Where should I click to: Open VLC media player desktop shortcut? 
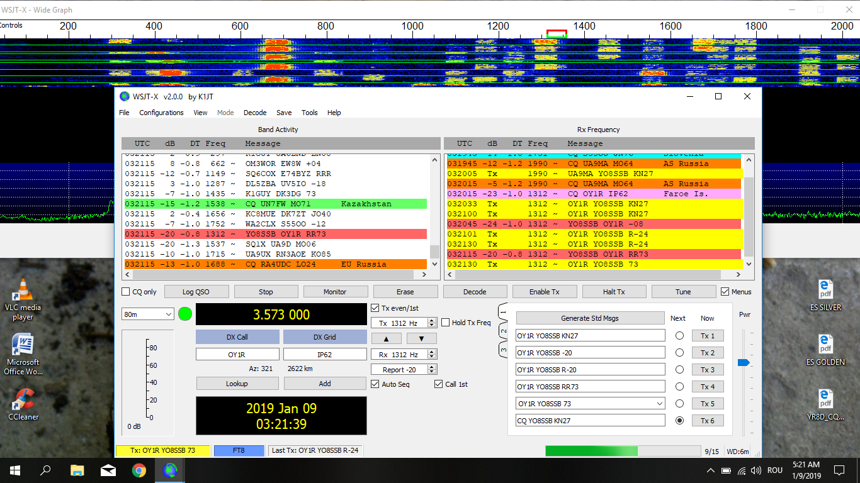(x=23, y=299)
